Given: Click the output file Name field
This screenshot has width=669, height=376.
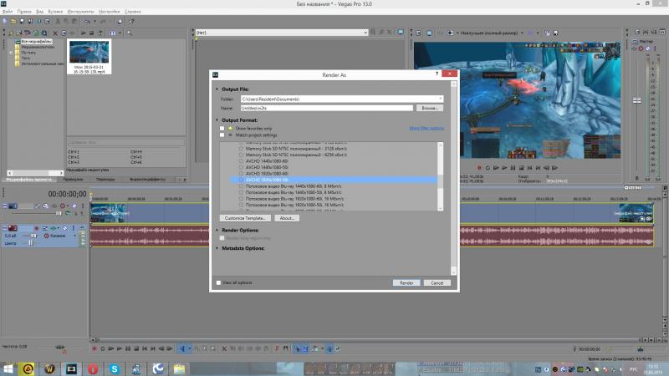Looking at the screenshot, I should pos(326,109).
